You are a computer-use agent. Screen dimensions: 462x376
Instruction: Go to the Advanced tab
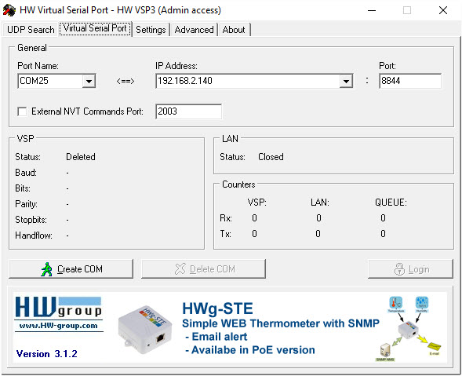click(x=194, y=30)
